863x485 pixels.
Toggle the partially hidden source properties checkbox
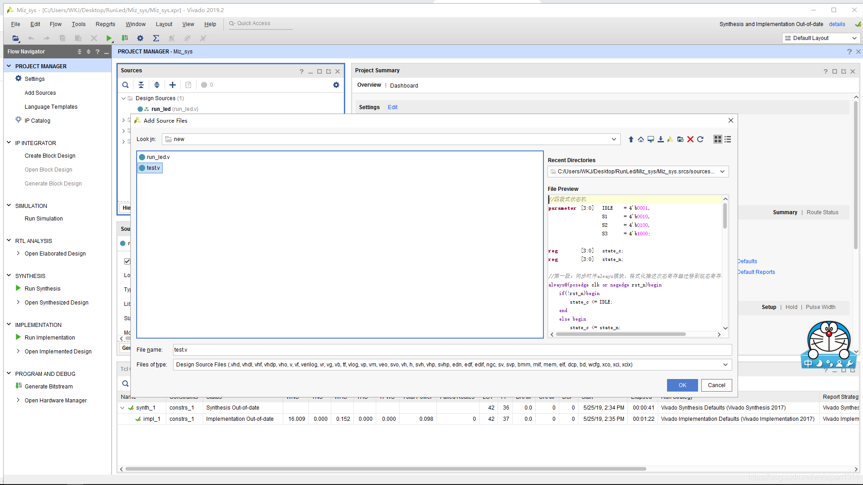click(127, 261)
